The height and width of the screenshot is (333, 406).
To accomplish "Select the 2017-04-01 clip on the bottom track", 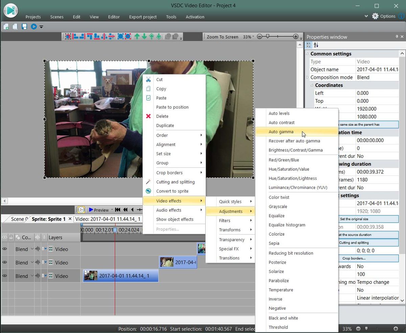I will point(120,276).
